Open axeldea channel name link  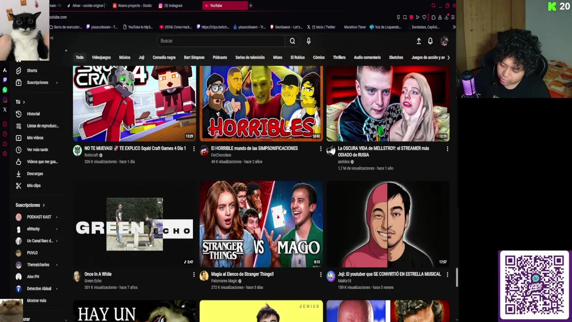click(x=344, y=162)
